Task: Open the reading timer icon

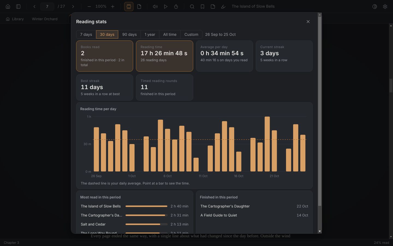Action: coord(176,7)
